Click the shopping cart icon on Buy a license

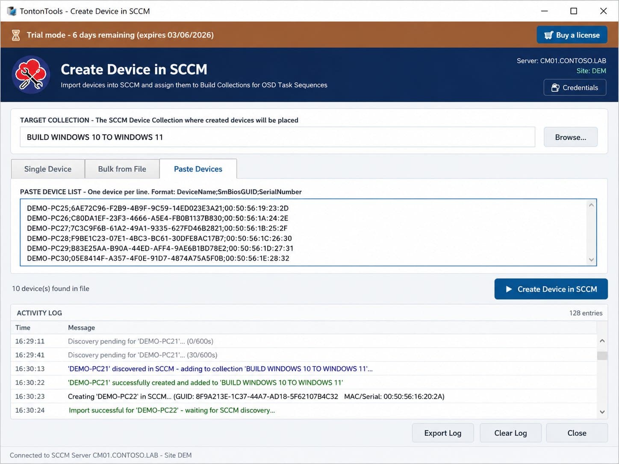click(548, 35)
